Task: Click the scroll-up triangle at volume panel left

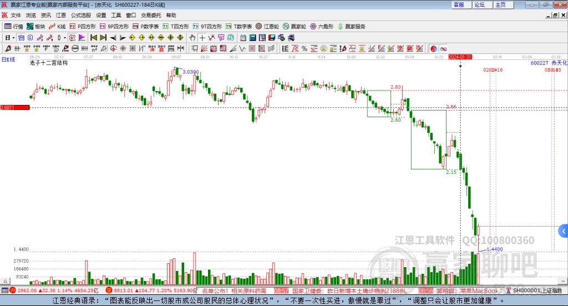Action: pyautogui.click(x=5, y=281)
